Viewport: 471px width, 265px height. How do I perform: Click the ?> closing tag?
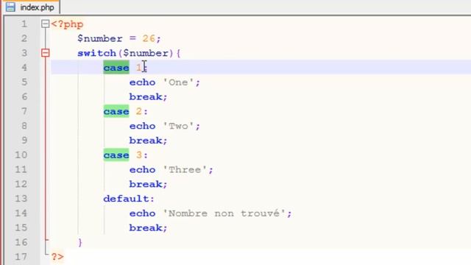(x=57, y=257)
